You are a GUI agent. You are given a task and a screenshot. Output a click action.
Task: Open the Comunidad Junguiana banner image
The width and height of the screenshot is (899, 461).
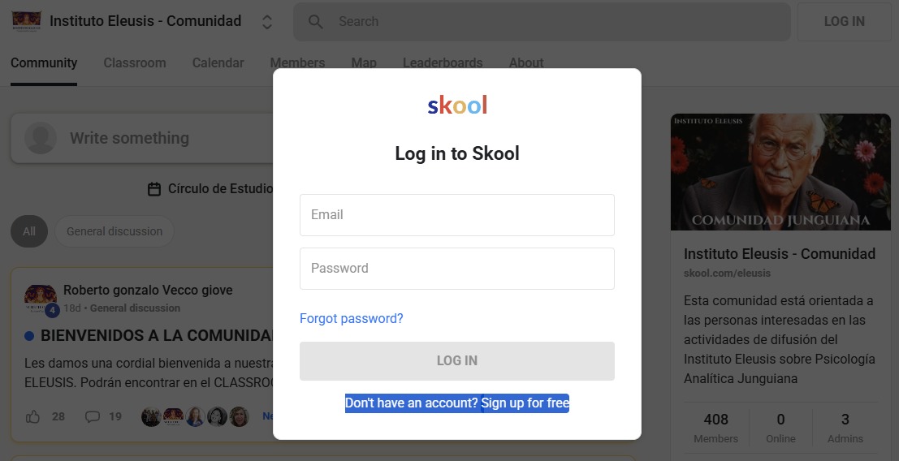tap(780, 172)
